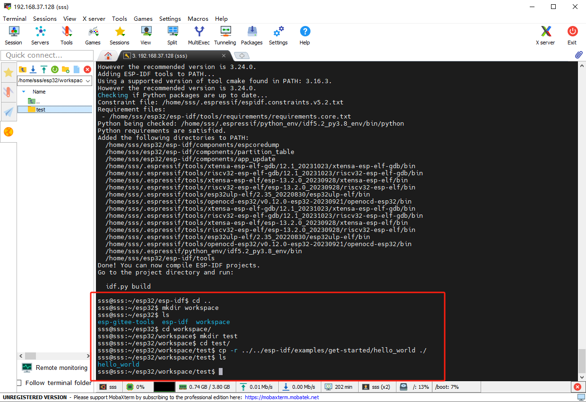Click the Quick connect field
This screenshot has width=586, height=402.
pyautogui.click(x=46, y=55)
